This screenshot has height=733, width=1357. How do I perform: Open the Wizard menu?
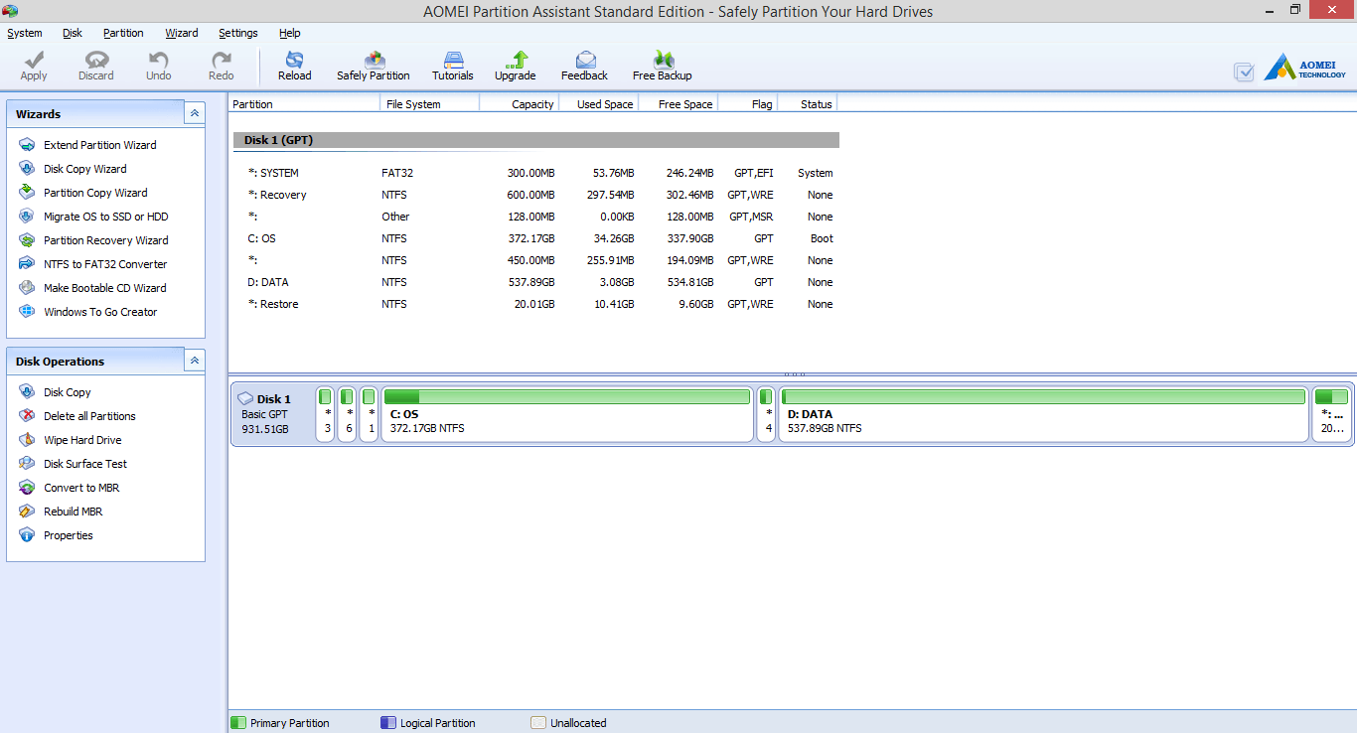(182, 33)
